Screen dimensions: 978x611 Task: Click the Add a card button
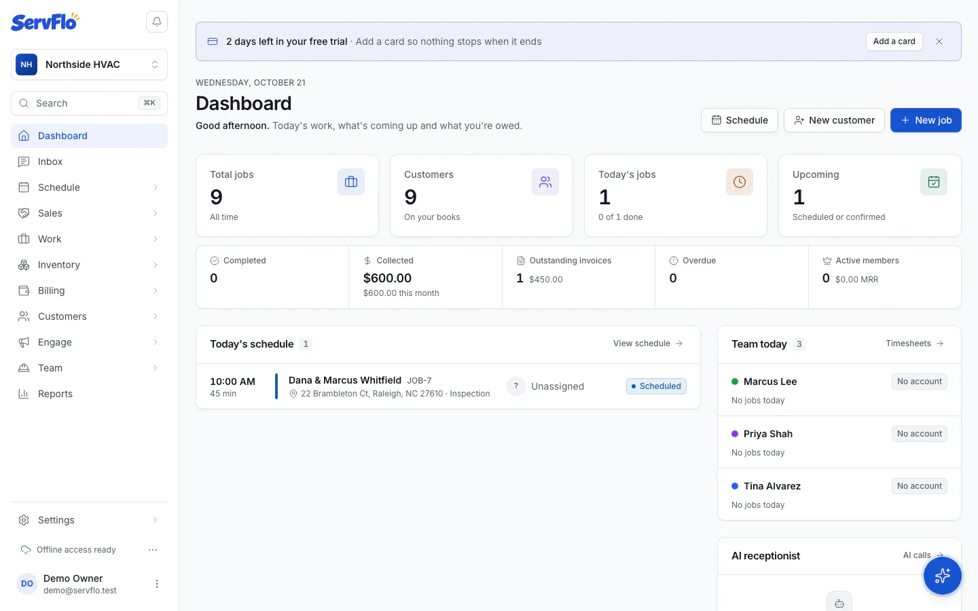(894, 41)
